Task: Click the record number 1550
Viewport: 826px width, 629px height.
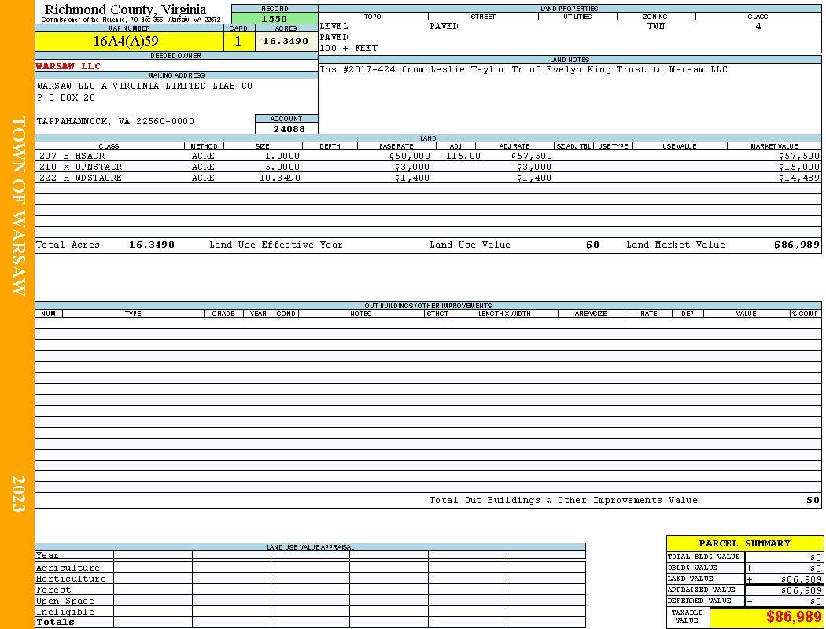Action: [x=275, y=18]
